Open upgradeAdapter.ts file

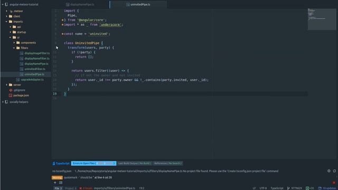(x=32, y=80)
